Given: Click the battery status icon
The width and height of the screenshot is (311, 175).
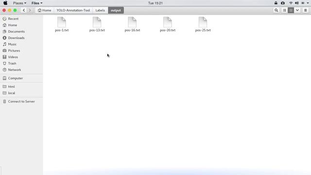Looking at the screenshot, I should 303,3.
